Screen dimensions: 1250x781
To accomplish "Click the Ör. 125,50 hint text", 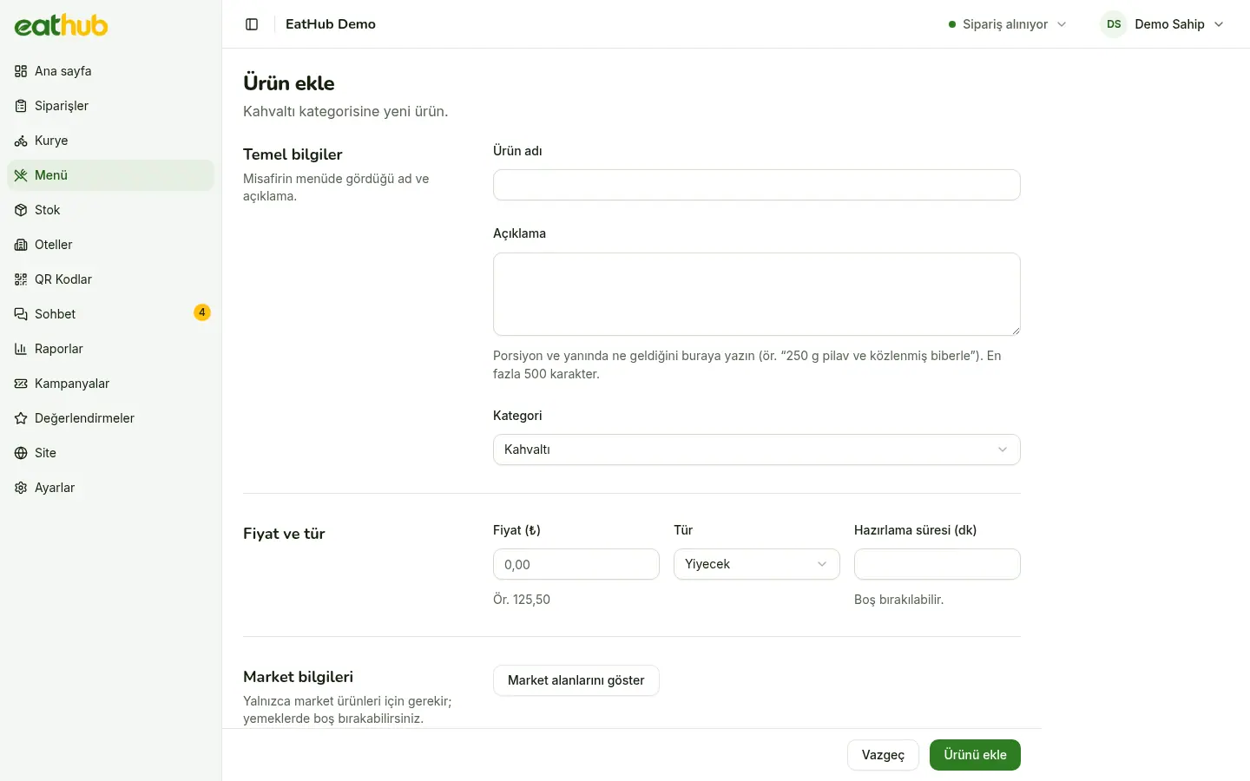I will click(522, 600).
